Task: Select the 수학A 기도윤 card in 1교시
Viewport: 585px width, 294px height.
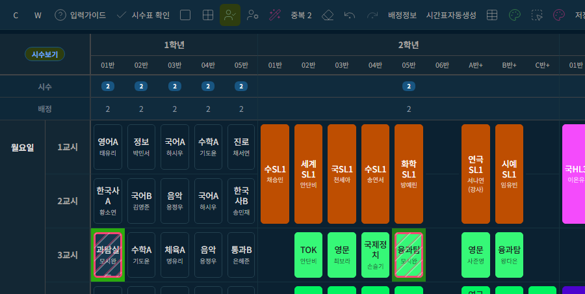Action: pyautogui.click(x=208, y=147)
